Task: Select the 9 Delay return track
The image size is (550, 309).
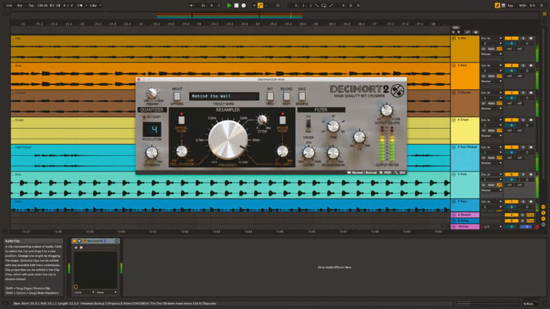Action: click(465, 221)
